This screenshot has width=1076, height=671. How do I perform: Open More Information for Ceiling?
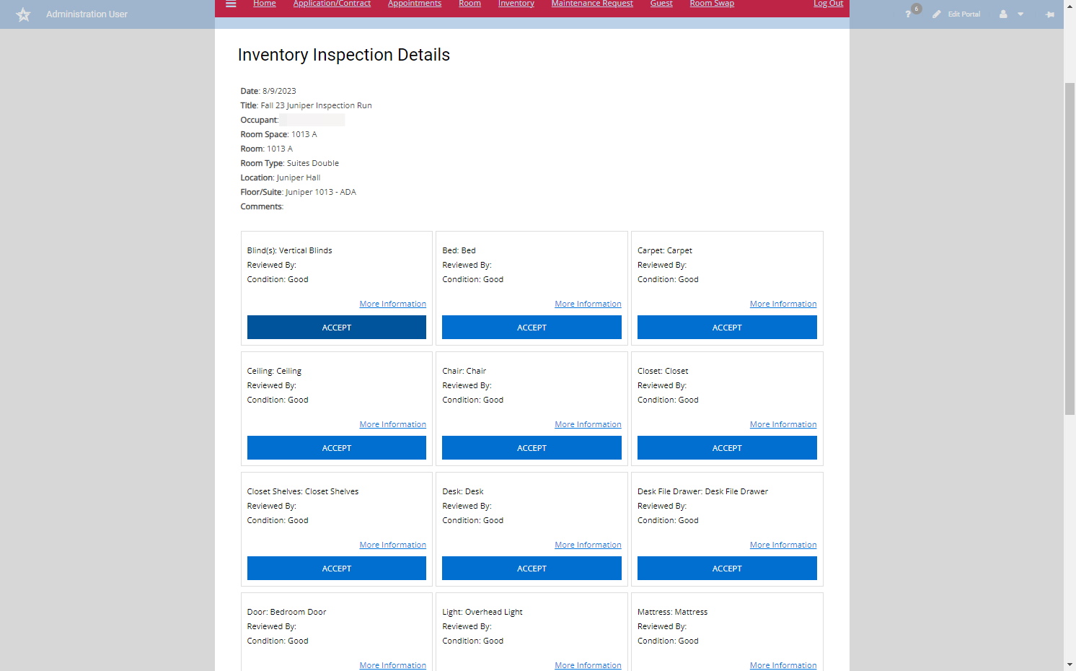click(x=393, y=424)
